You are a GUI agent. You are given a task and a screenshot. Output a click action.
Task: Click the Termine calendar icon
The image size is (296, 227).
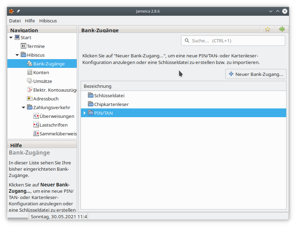pos(23,46)
